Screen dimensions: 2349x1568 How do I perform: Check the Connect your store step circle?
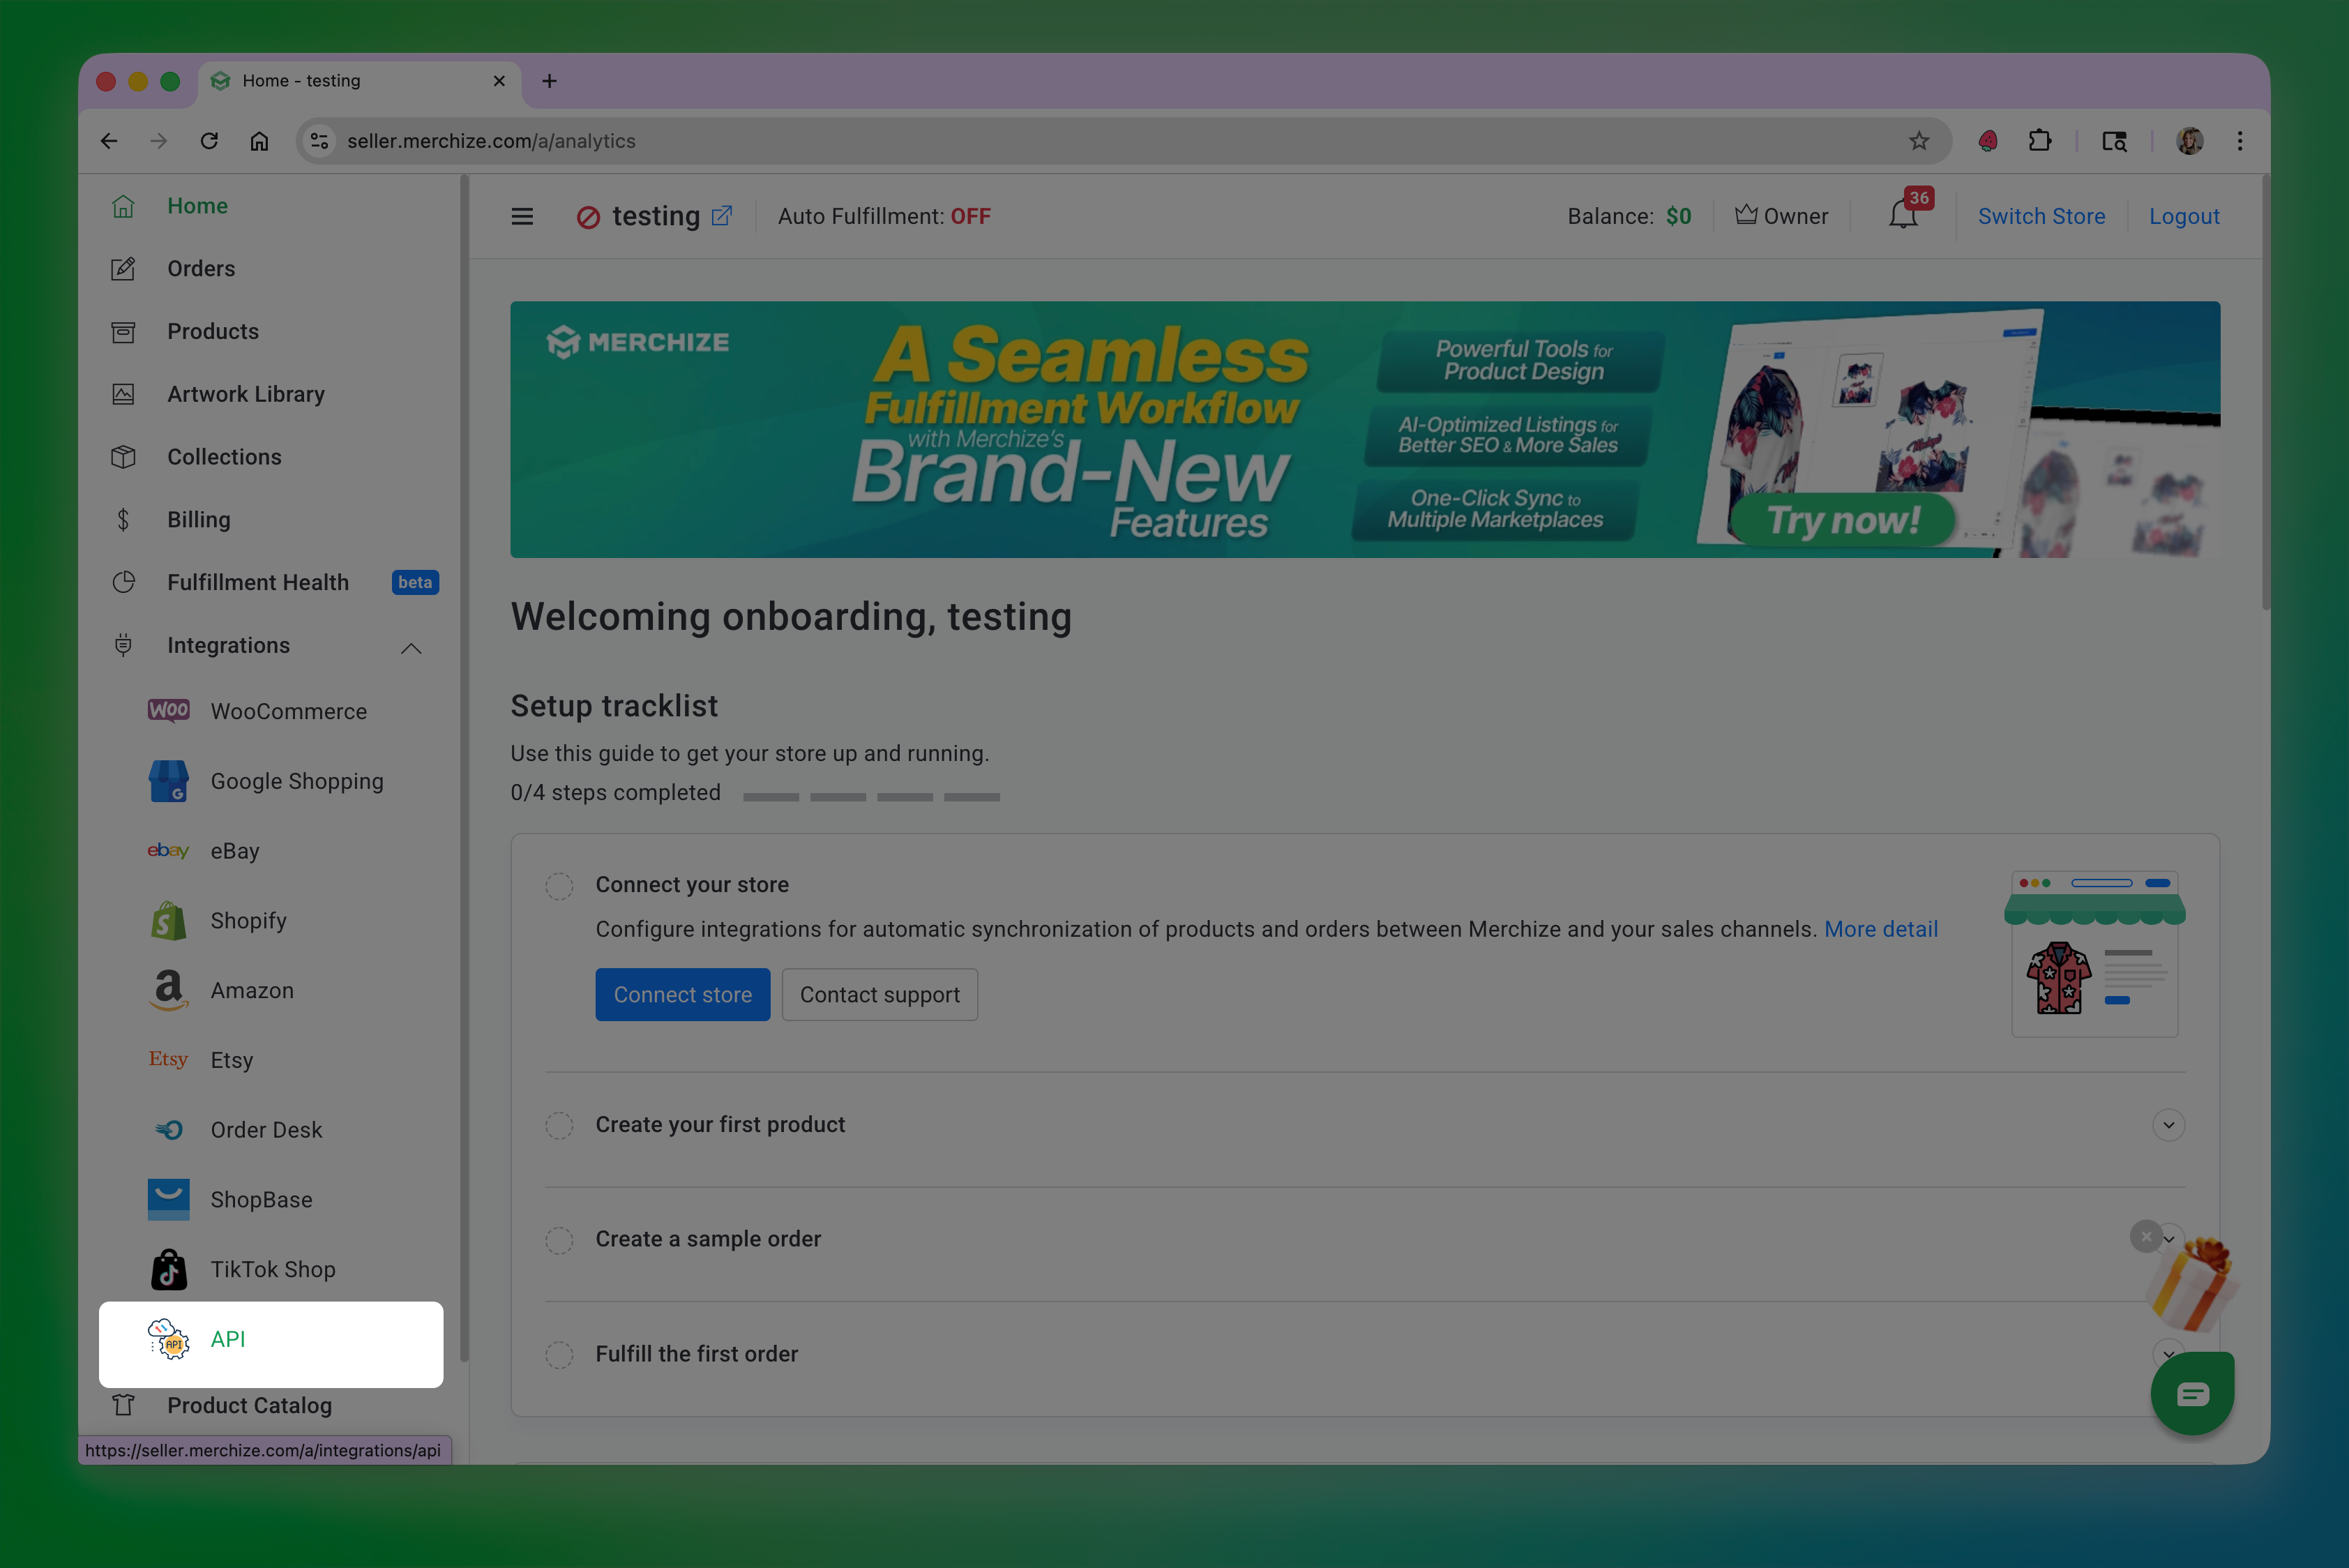[559, 886]
